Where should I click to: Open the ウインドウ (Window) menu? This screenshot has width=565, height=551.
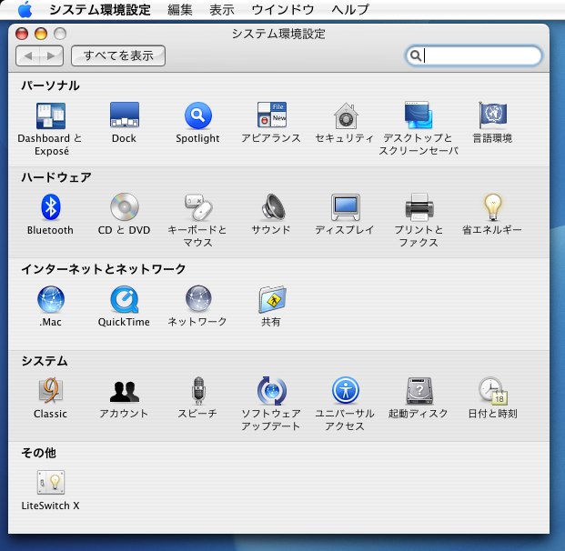tap(283, 10)
